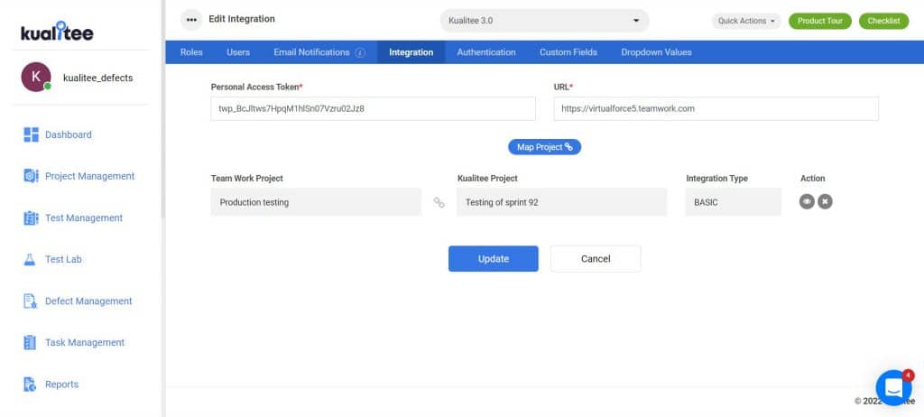Open the Dropdown Values tab
The width and height of the screenshot is (924, 417).
(657, 52)
